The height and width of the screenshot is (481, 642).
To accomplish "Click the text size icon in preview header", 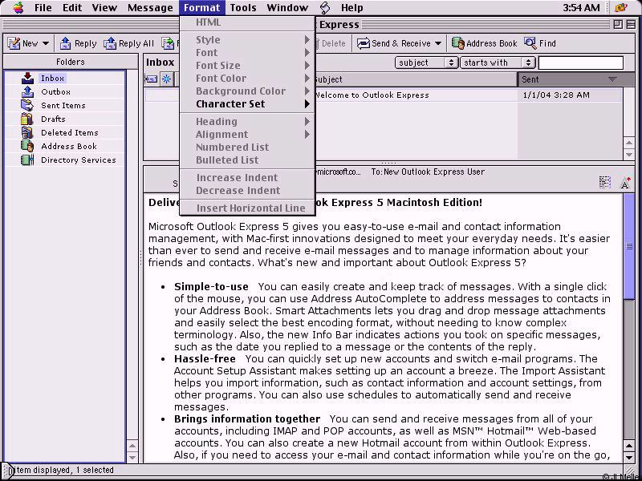I will tap(625, 183).
